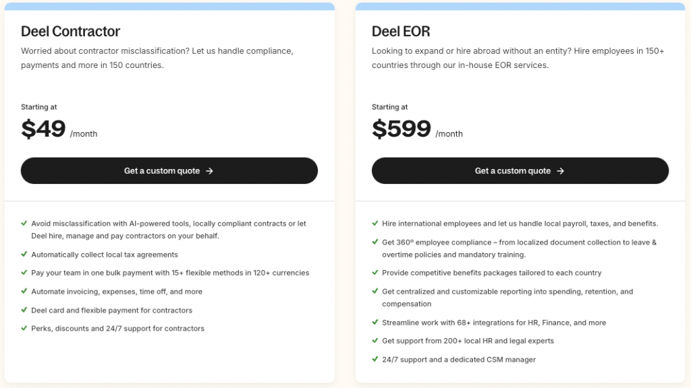Select the 'Deel EOR' plan heading

[401, 32]
